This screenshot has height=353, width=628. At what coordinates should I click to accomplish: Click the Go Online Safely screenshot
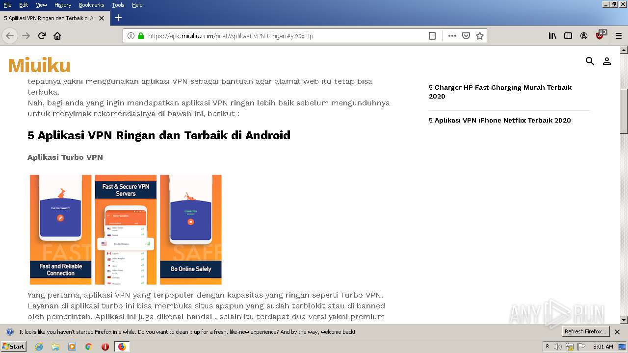[x=191, y=229]
